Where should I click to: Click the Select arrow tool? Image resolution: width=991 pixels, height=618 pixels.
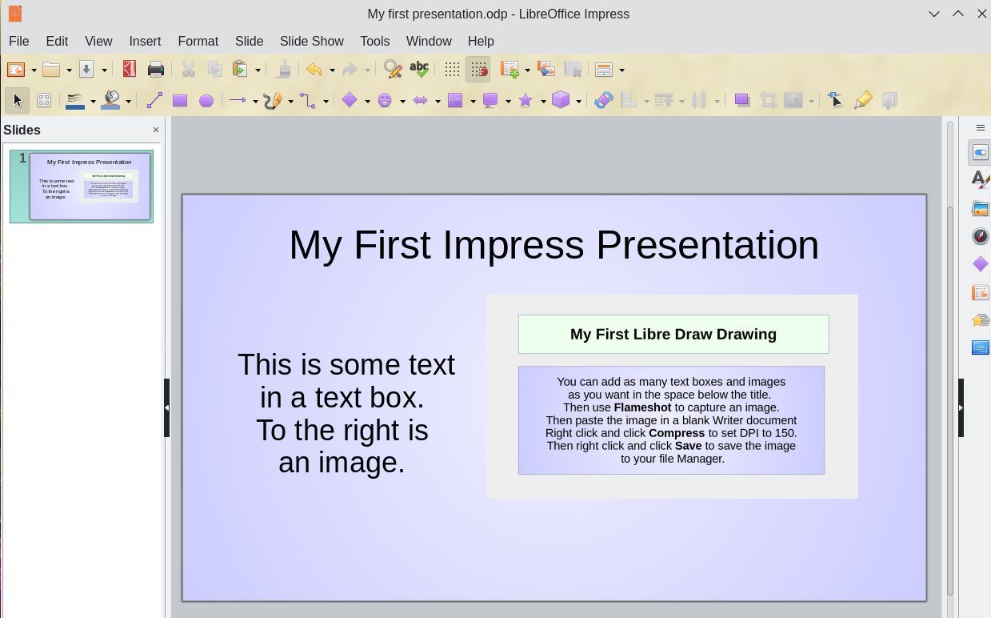tap(17, 100)
